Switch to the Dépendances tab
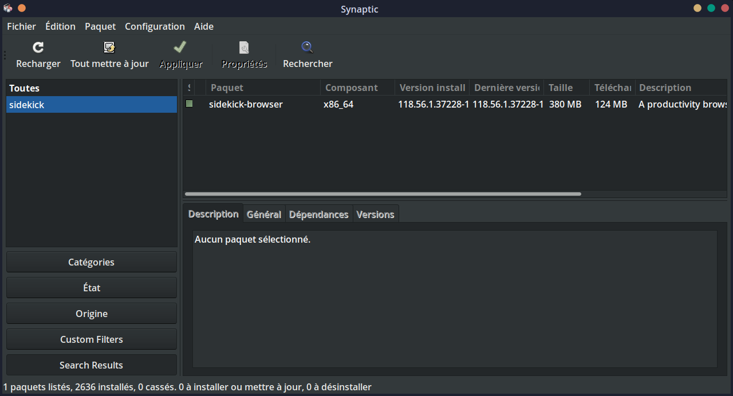The height and width of the screenshot is (396, 733). pos(319,214)
